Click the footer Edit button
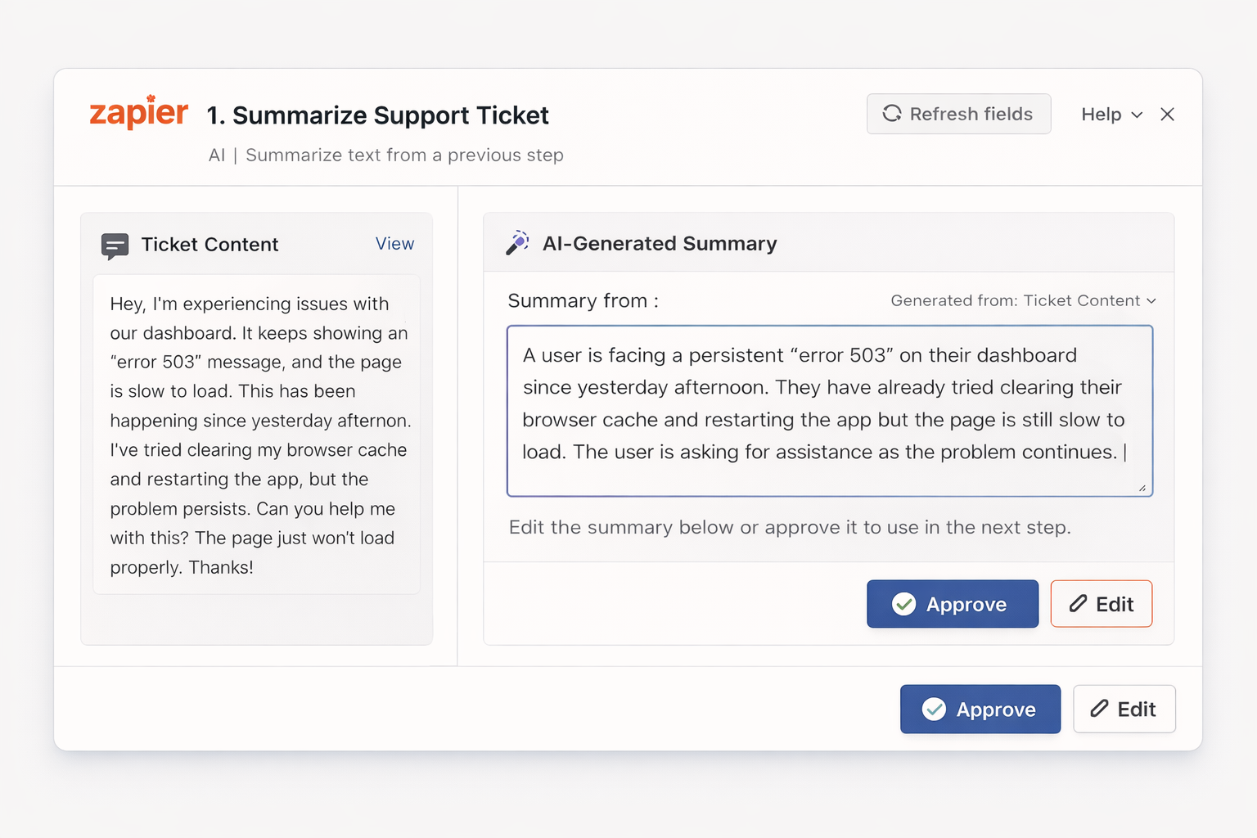Screen dimensions: 1257x838 [1124, 709]
